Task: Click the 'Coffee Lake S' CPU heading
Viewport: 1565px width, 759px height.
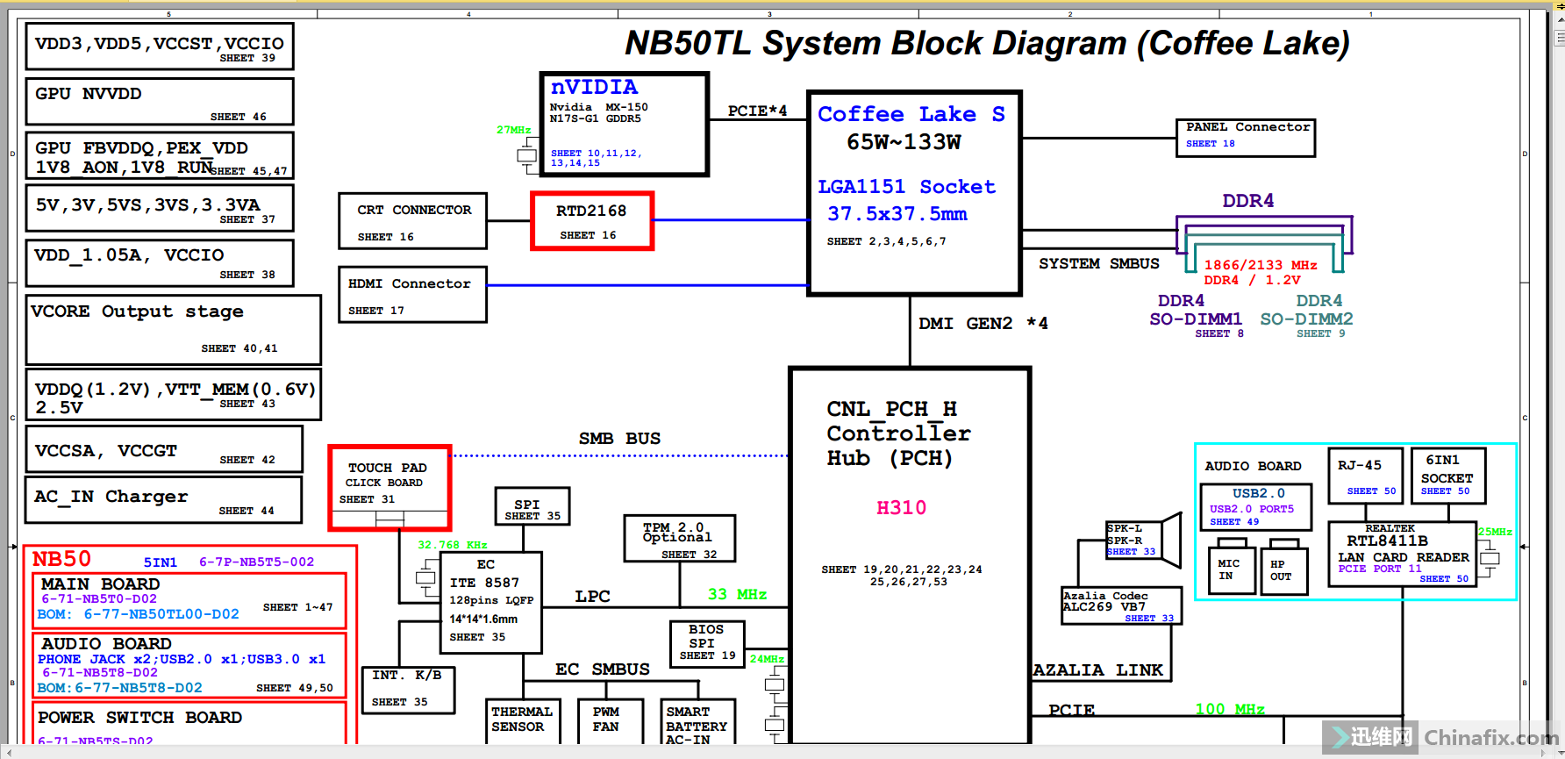Action: (x=911, y=114)
